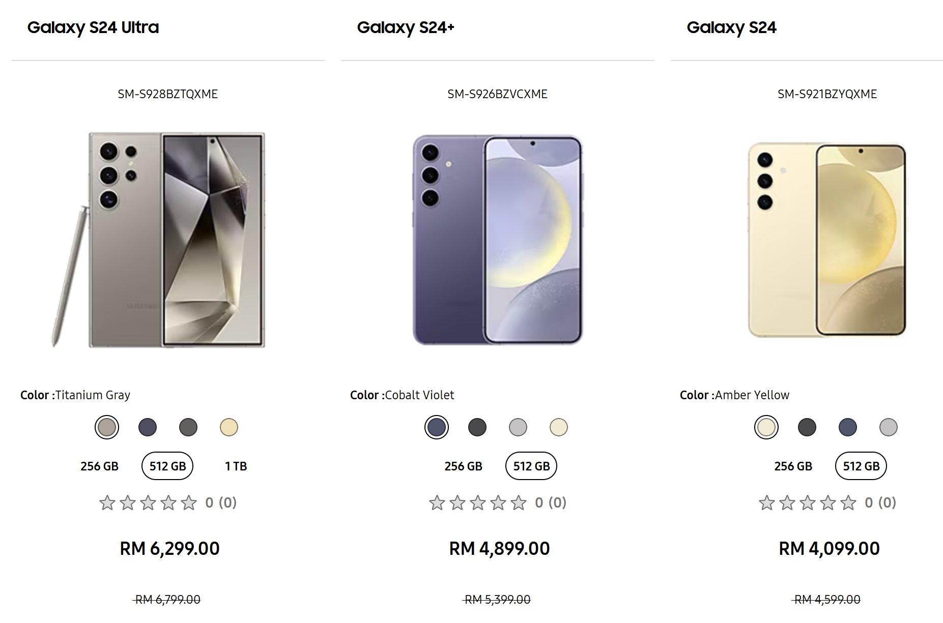943x623 pixels.
Task: Open the Galaxy S24+ product title
Action: pos(405,27)
